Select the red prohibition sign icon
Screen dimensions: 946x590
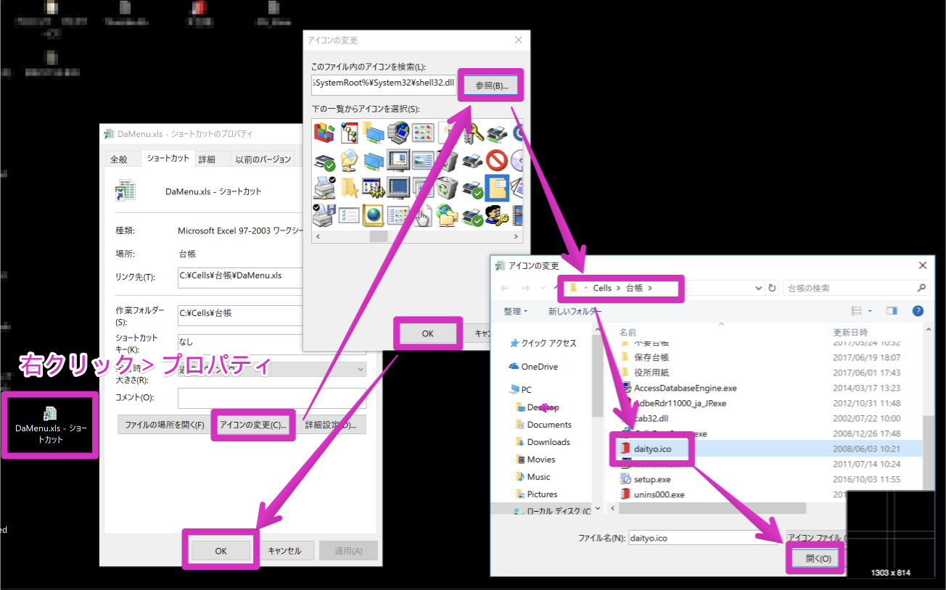point(497,160)
